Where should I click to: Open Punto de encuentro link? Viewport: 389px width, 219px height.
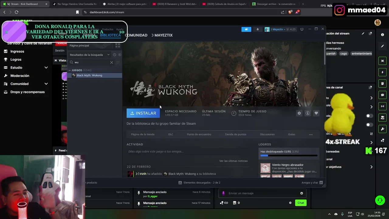[199, 134]
